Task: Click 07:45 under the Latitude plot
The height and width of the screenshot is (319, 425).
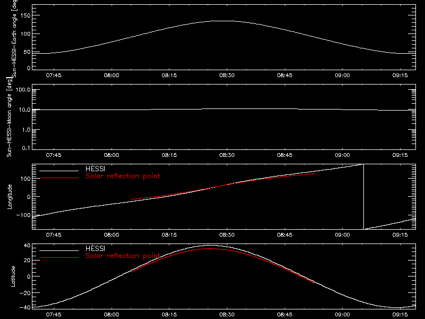Action: point(54,315)
